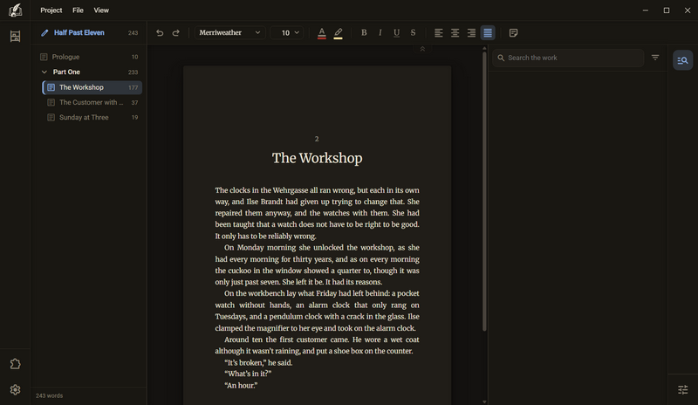The height and width of the screenshot is (405, 698).
Task: Center align the text
Action: (x=455, y=32)
